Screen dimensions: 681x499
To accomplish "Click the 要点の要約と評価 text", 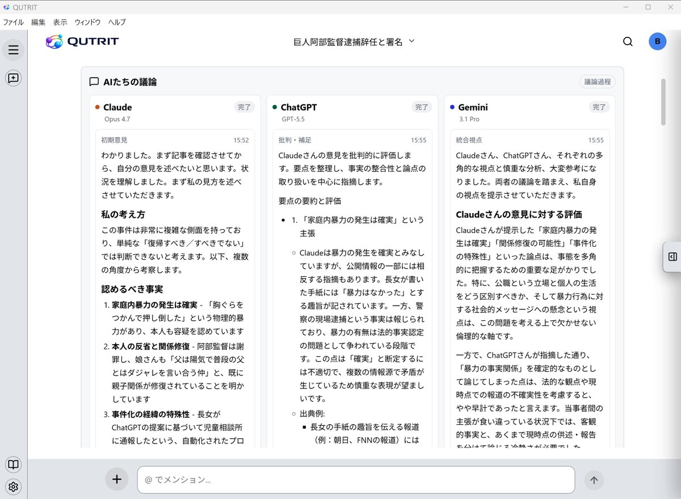I will 310,201.
